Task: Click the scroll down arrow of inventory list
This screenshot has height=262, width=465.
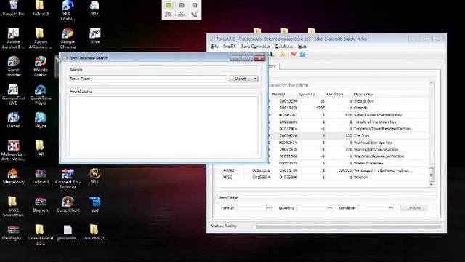Action: point(432,184)
